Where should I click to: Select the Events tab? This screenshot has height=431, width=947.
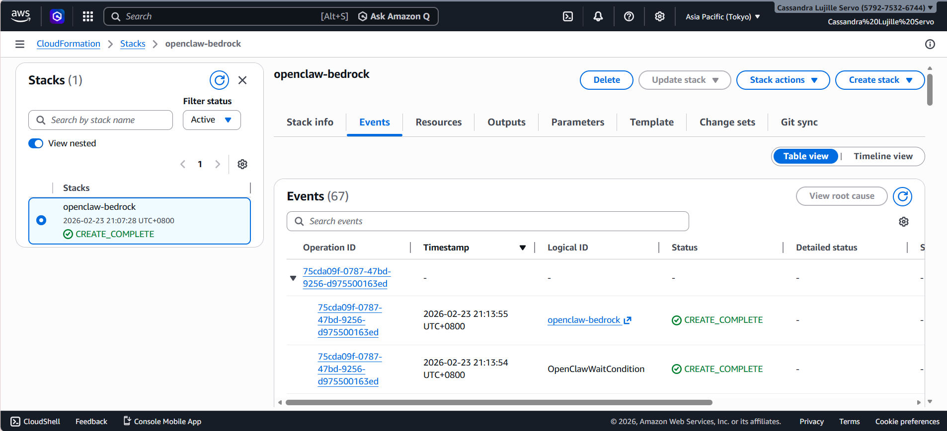pos(375,122)
